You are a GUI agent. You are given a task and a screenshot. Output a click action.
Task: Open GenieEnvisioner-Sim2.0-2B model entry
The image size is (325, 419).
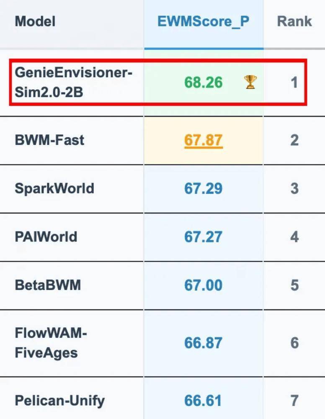pyautogui.click(x=73, y=82)
